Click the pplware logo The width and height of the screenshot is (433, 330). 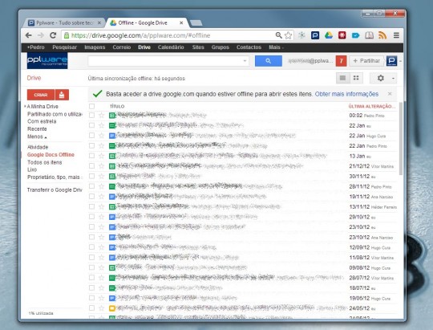47,60
